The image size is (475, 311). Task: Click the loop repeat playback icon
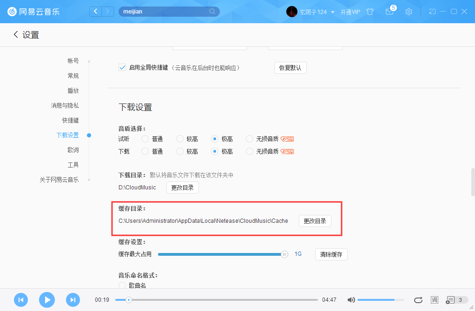[x=418, y=300]
